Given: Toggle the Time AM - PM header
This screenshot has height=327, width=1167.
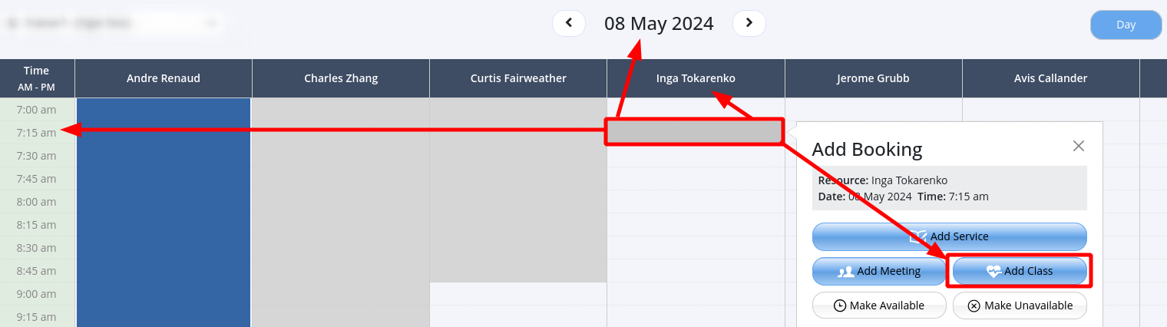Looking at the screenshot, I should [37, 78].
